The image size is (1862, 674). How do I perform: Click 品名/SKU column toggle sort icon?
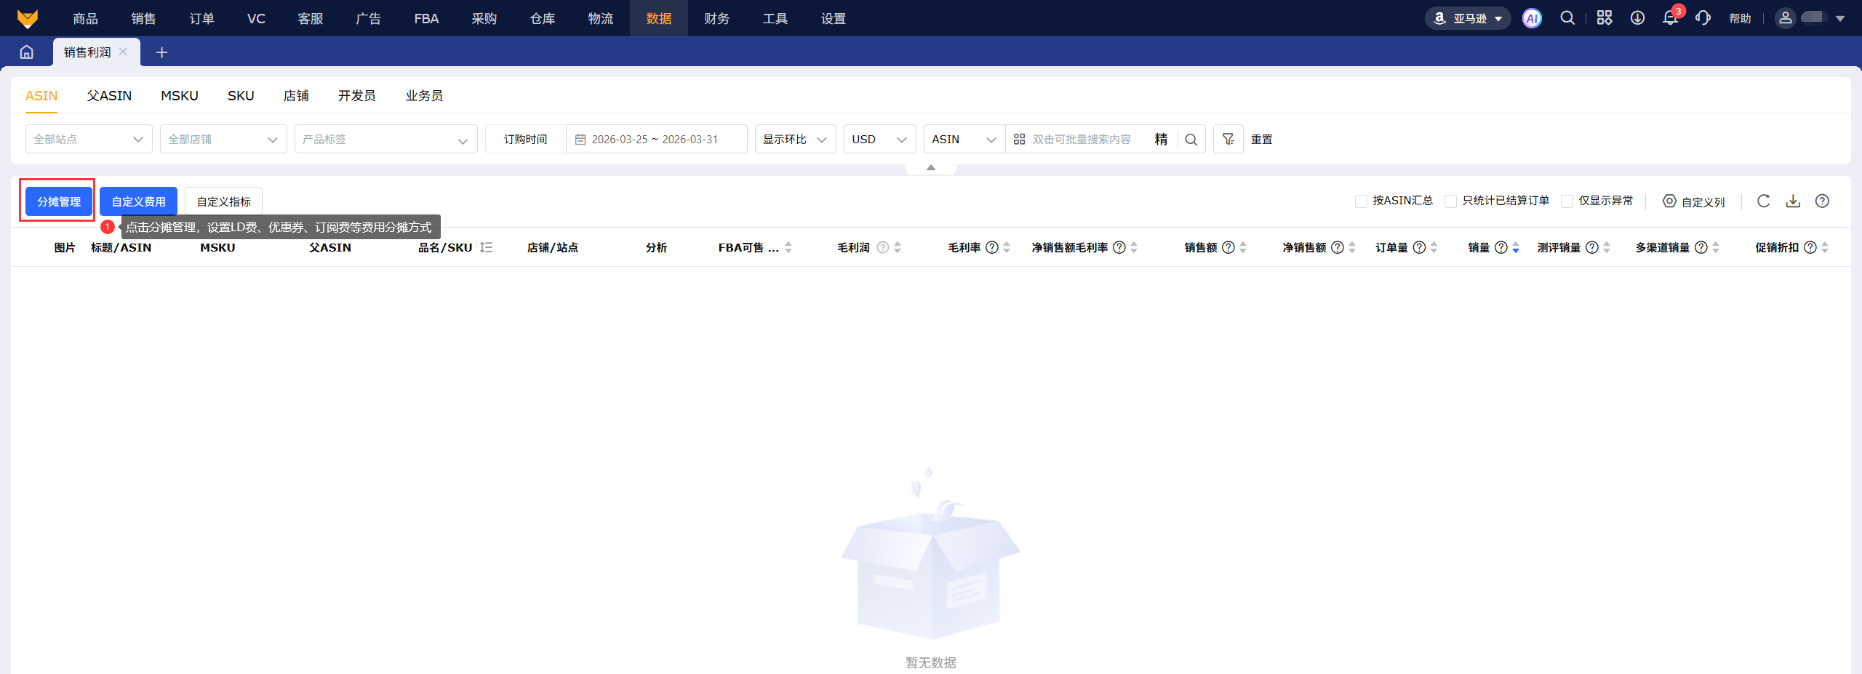click(x=486, y=248)
